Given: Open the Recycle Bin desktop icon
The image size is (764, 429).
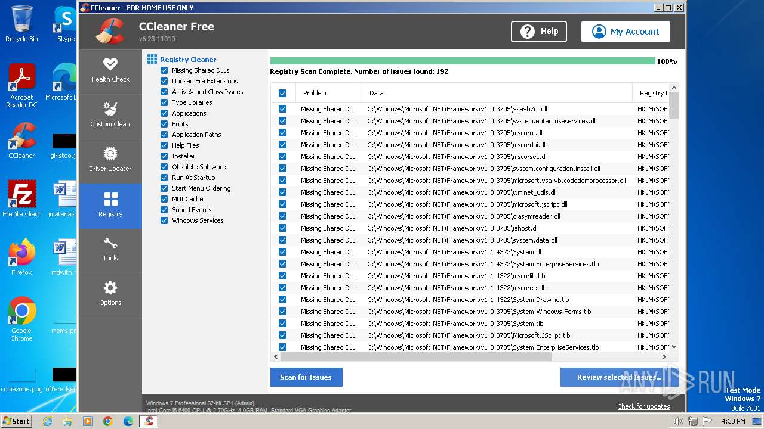Looking at the screenshot, I should tap(21, 24).
